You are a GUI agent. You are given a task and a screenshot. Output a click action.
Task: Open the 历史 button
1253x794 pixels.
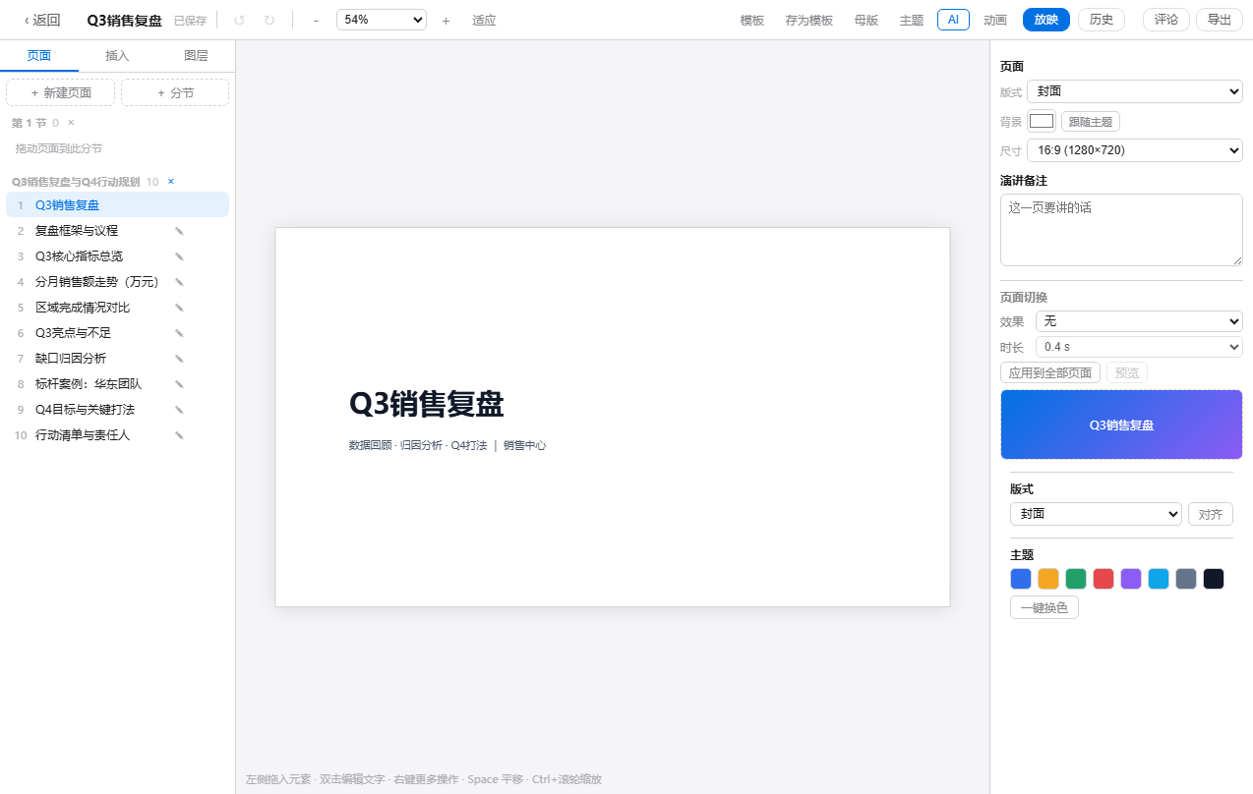point(1102,20)
